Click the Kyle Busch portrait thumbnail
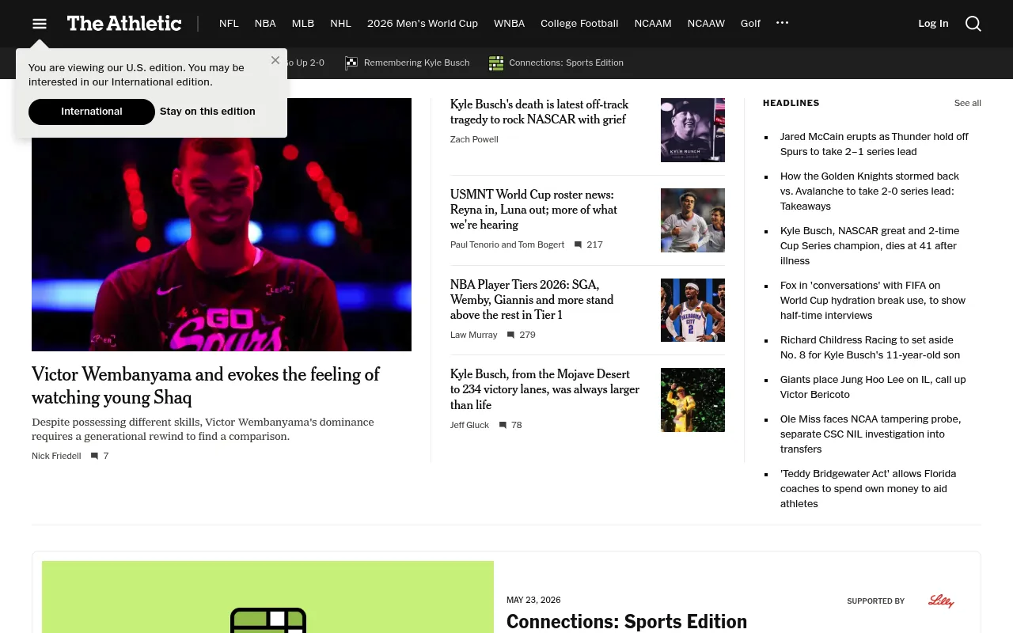The height and width of the screenshot is (633, 1013). [692, 130]
